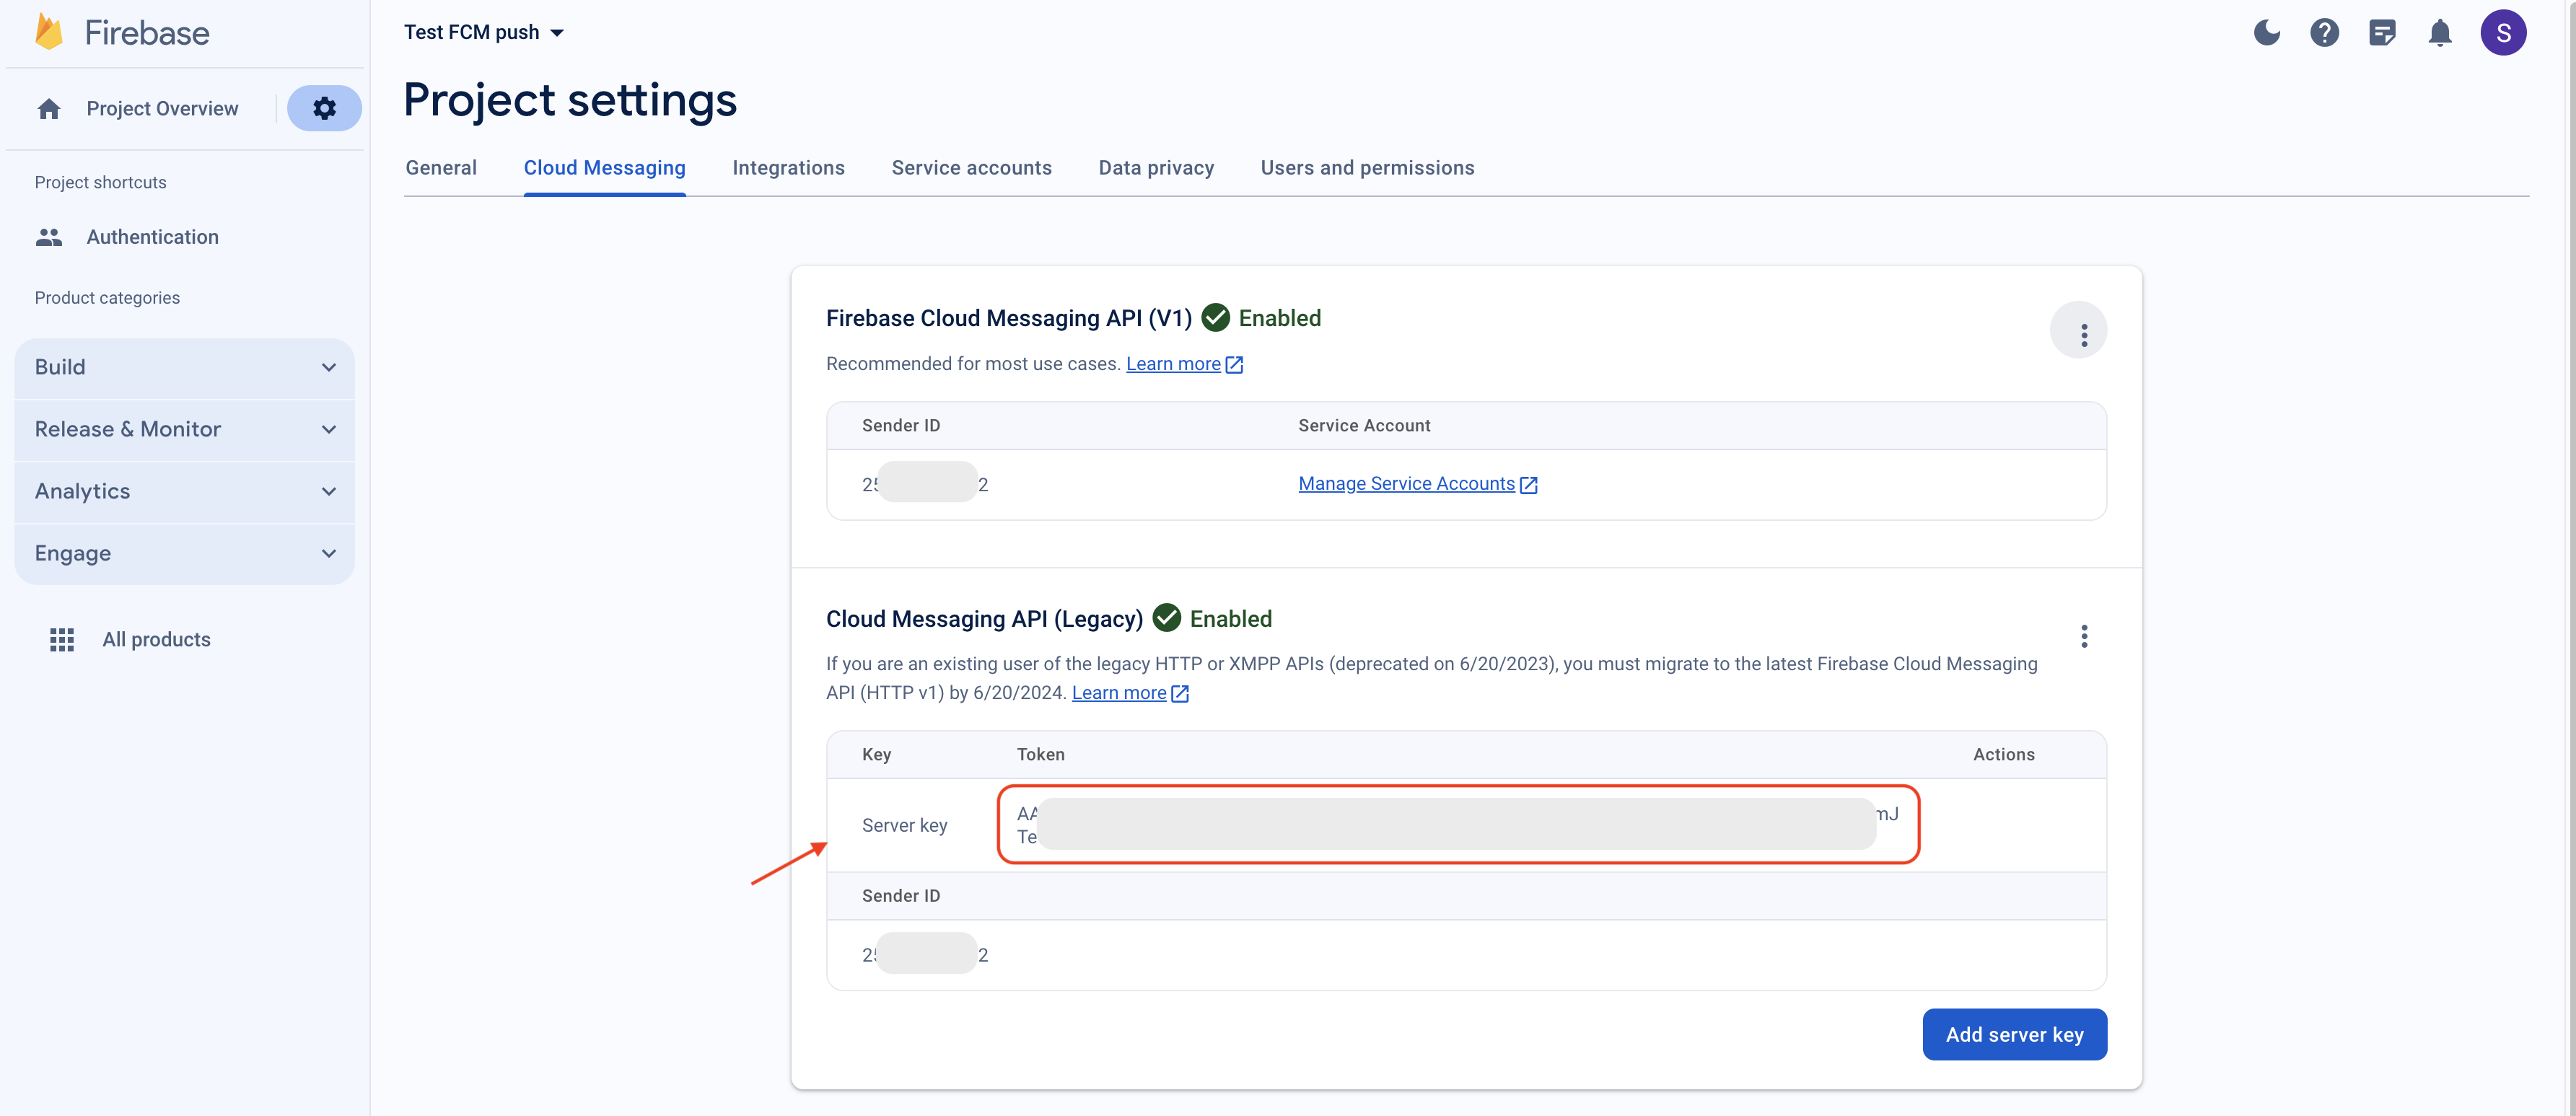Open Learn more link under FCM API V1
2576x1116 pixels.
1173,364
